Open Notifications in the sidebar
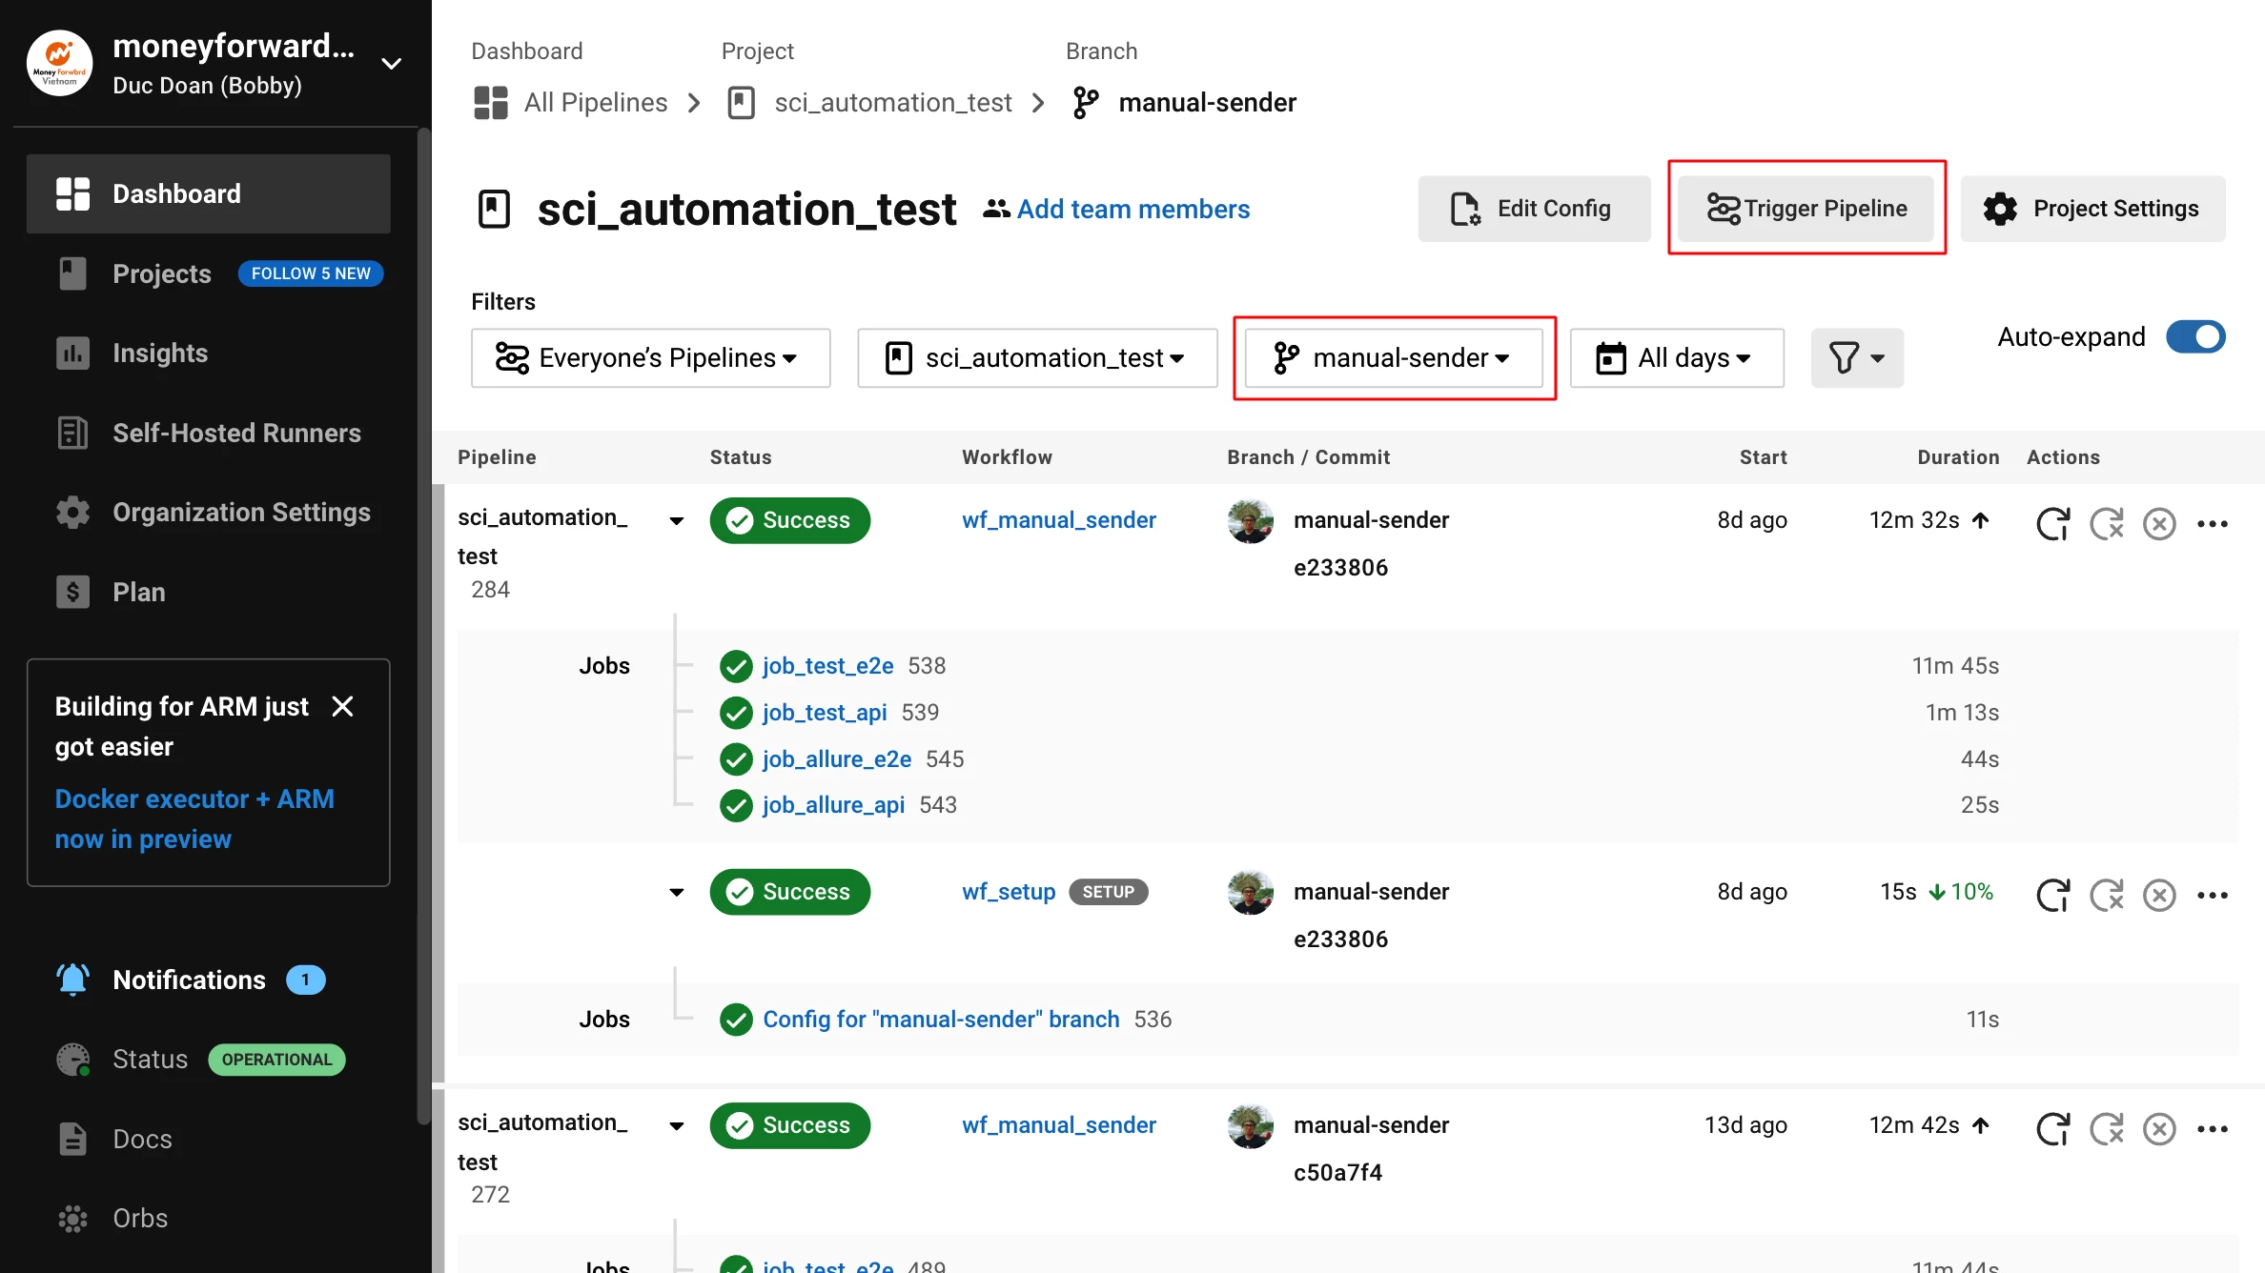Viewport: 2265px width, 1273px height. (x=189, y=980)
